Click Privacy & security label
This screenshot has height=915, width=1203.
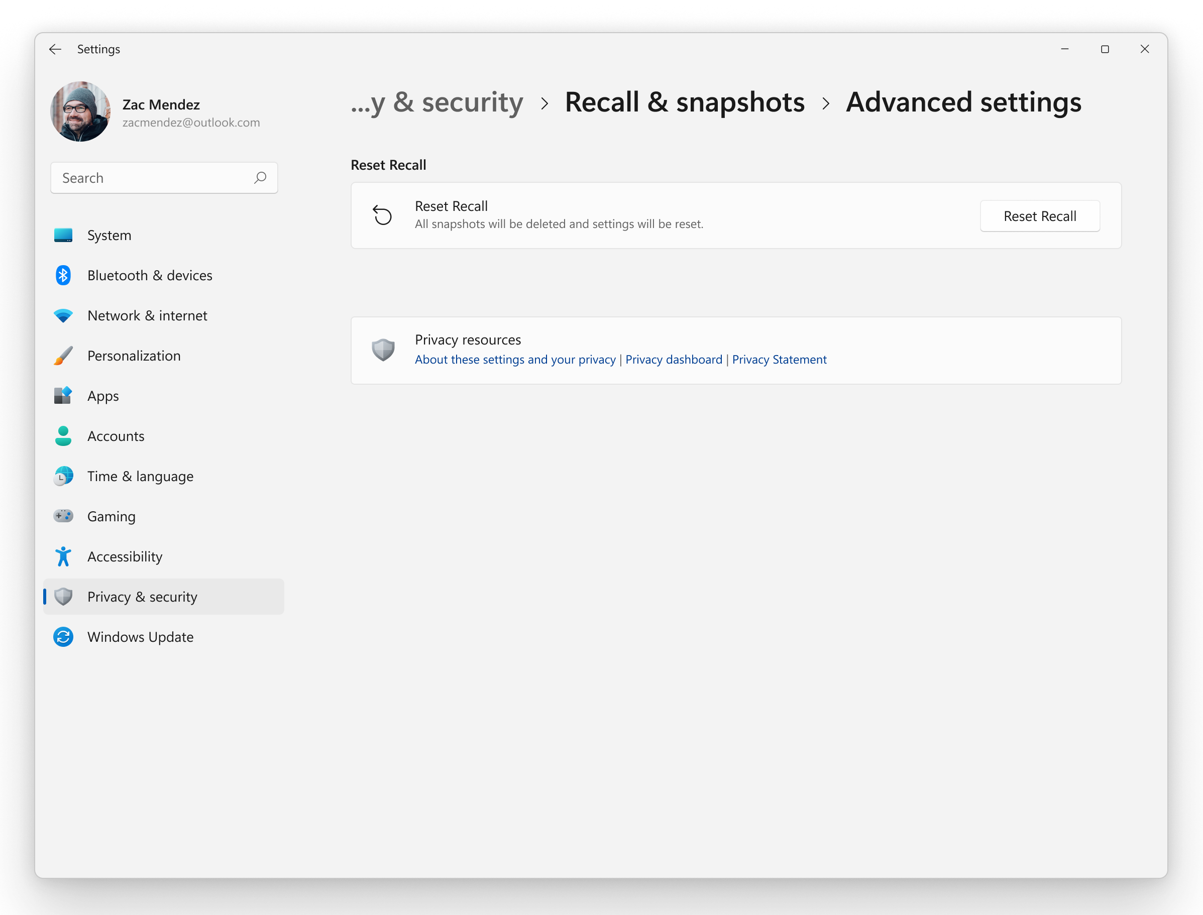tap(142, 597)
